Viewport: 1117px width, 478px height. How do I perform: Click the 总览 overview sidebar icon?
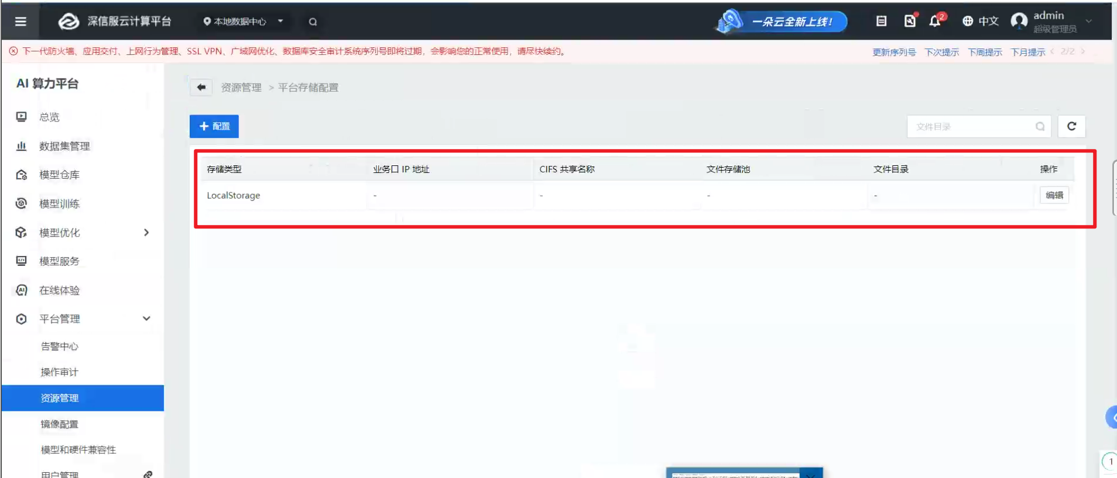click(x=21, y=117)
